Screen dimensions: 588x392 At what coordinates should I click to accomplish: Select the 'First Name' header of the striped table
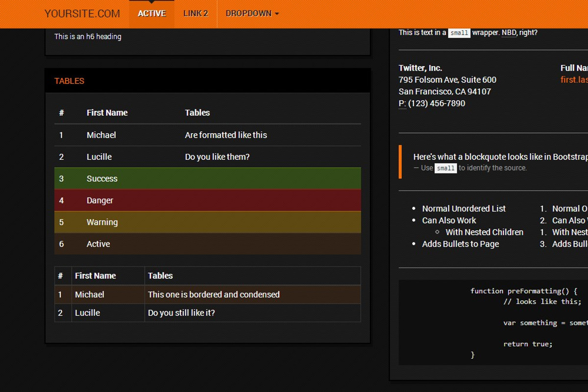coord(107,113)
